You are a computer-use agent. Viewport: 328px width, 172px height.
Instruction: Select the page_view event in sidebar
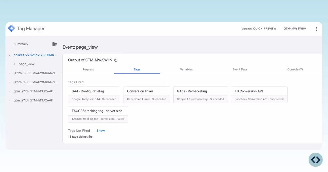click(x=27, y=64)
